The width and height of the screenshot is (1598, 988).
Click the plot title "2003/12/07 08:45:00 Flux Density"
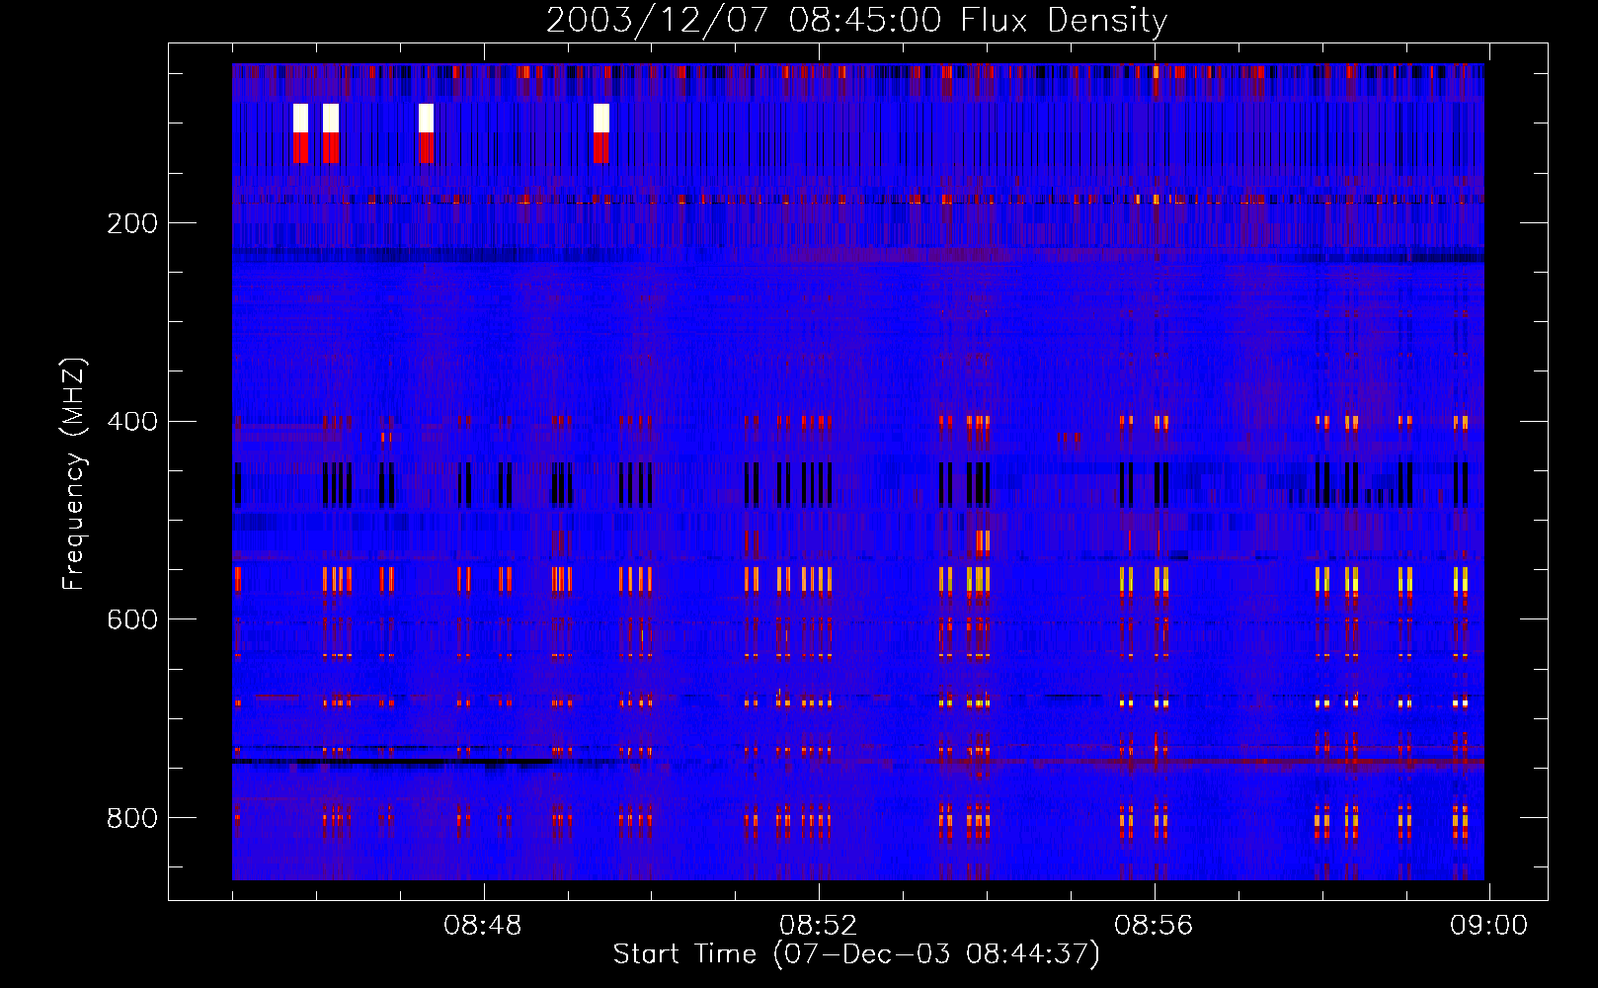point(857,20)
